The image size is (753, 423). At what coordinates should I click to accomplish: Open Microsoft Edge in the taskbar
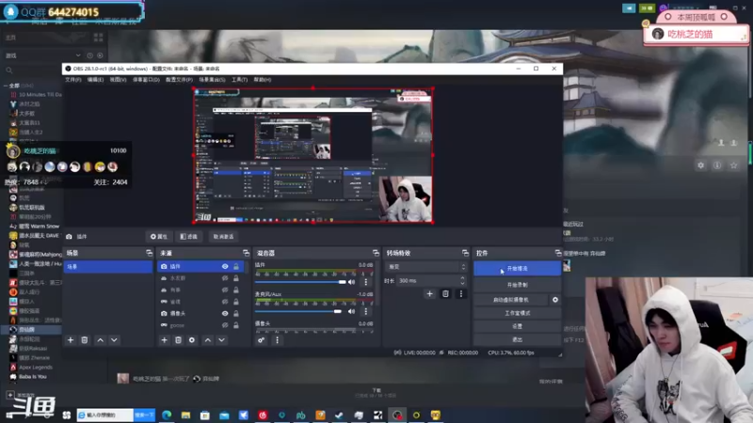coord(167,415)
